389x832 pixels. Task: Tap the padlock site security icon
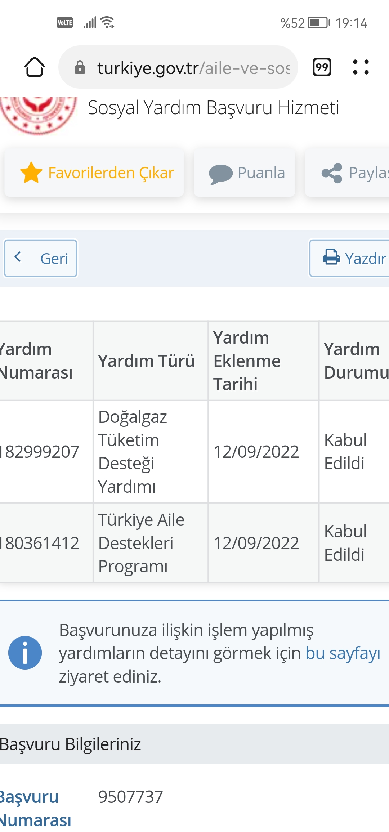pyautogui.click(x=80, y=67)
